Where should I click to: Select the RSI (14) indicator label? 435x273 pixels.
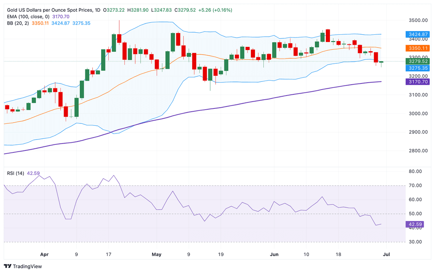[x=16, y=173]
